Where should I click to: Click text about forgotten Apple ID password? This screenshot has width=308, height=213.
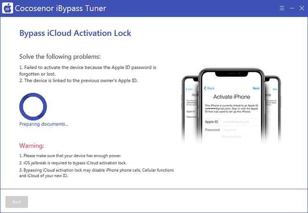click(x=87, y=71)
